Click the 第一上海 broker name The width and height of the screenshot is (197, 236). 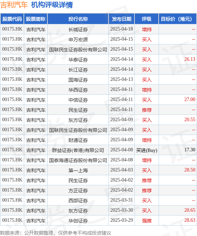(78, 170)
